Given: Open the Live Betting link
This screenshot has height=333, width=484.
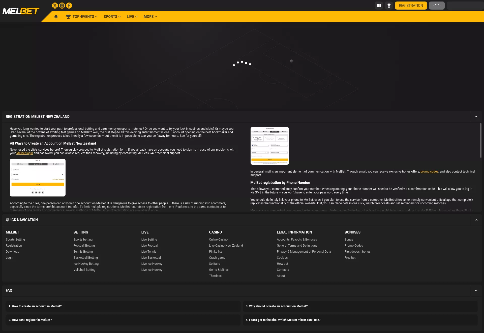Looking at the screenshot, I should 149,240.
